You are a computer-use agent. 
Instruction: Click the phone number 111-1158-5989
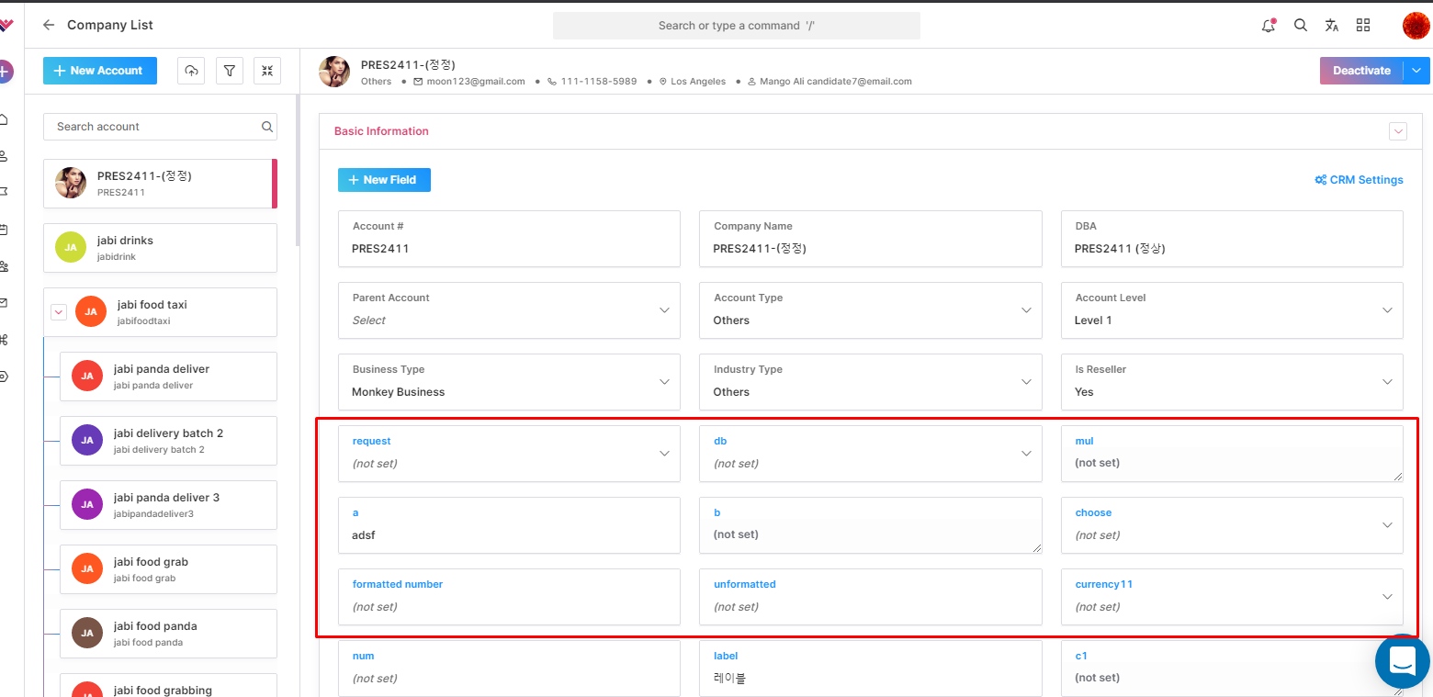[599, 82]
